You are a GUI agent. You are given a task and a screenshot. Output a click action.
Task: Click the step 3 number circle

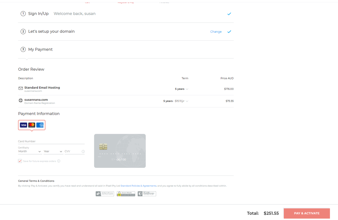click(23, 50)
